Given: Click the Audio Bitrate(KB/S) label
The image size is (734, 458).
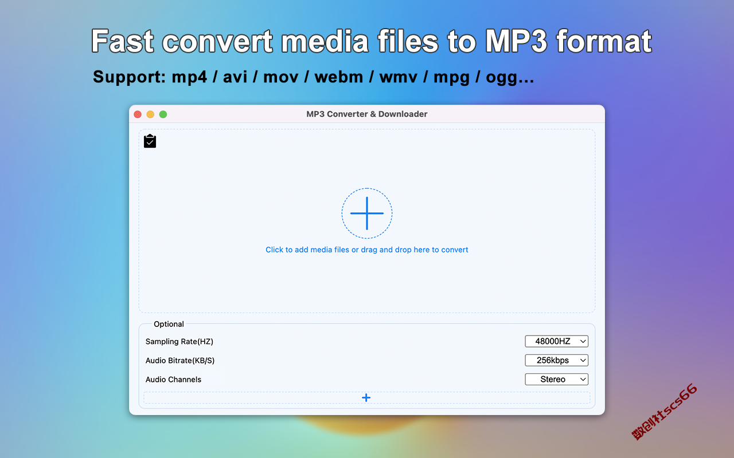Looking at the screenshot, I should pos(180,360).
